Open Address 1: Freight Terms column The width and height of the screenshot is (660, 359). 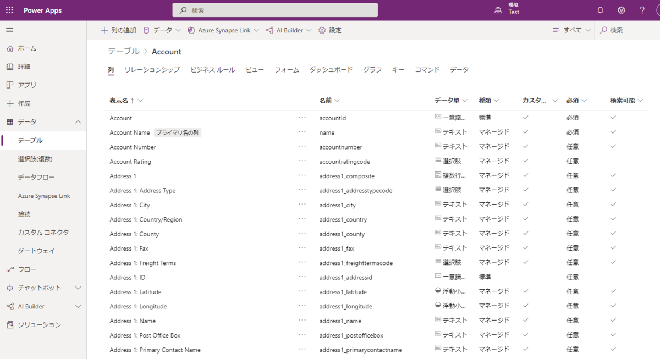pyautogui.click(x=142, y=263)
